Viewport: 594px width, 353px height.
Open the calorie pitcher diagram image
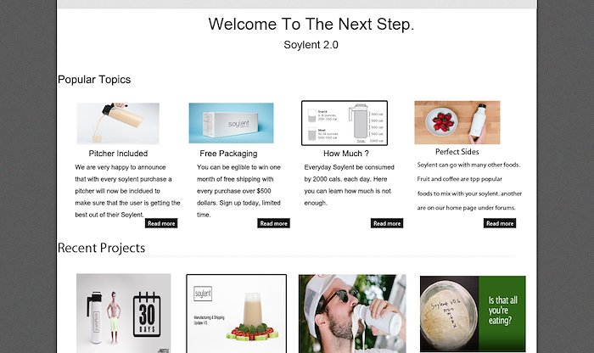345,123
